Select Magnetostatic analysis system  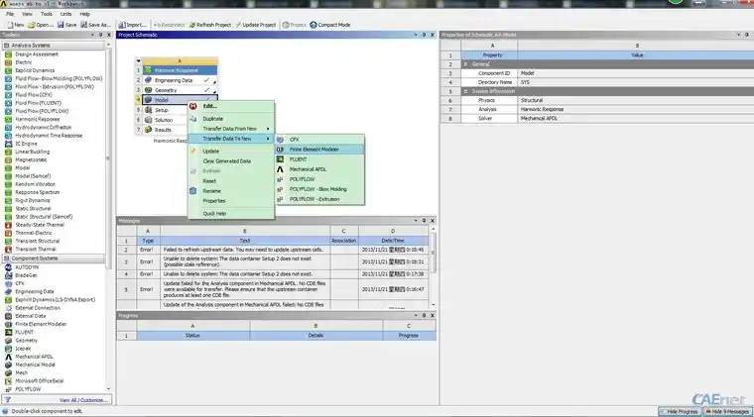coord(31,159)
